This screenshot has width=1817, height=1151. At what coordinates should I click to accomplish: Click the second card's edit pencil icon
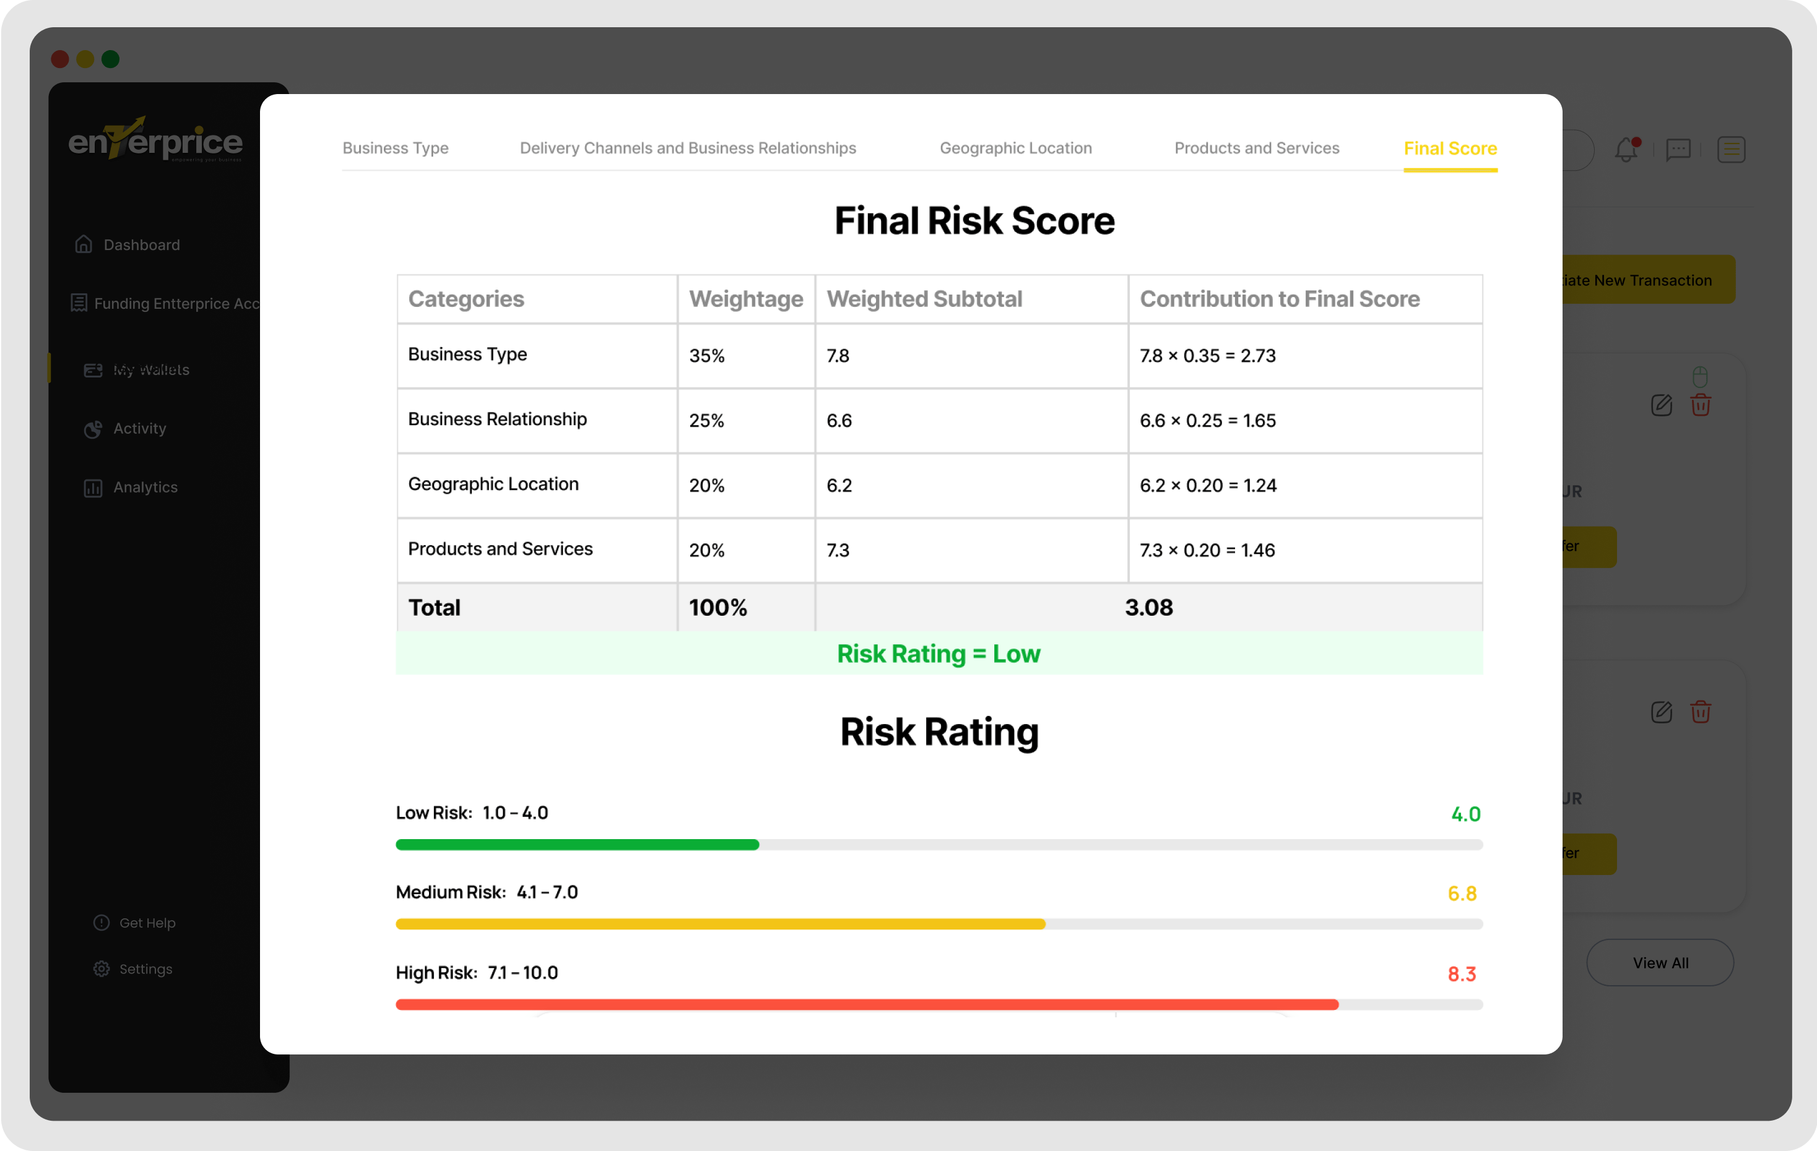pyautogui.click(x=1661, y=712)
